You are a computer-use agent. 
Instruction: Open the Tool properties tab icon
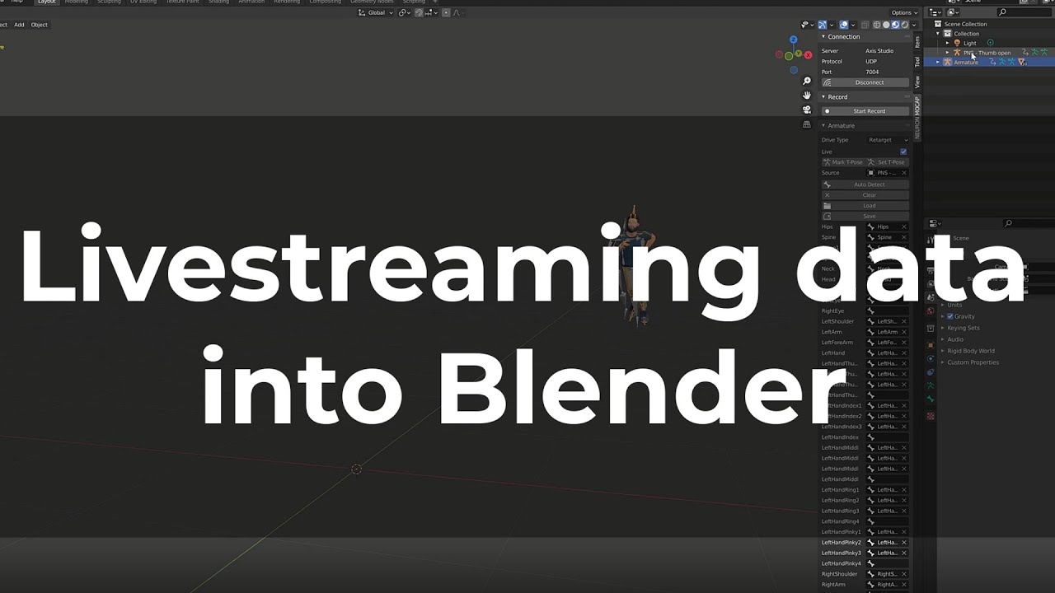(931, 240)
